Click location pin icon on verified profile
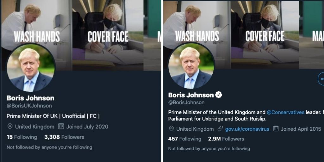Image resolution: width=324 pixels, height=162 pixels. tap(171, 129)
